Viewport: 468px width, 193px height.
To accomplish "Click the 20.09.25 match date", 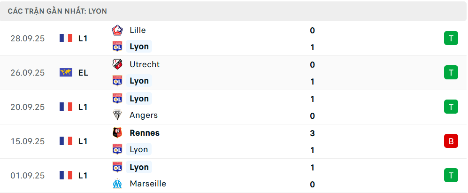I will (27, 107).
